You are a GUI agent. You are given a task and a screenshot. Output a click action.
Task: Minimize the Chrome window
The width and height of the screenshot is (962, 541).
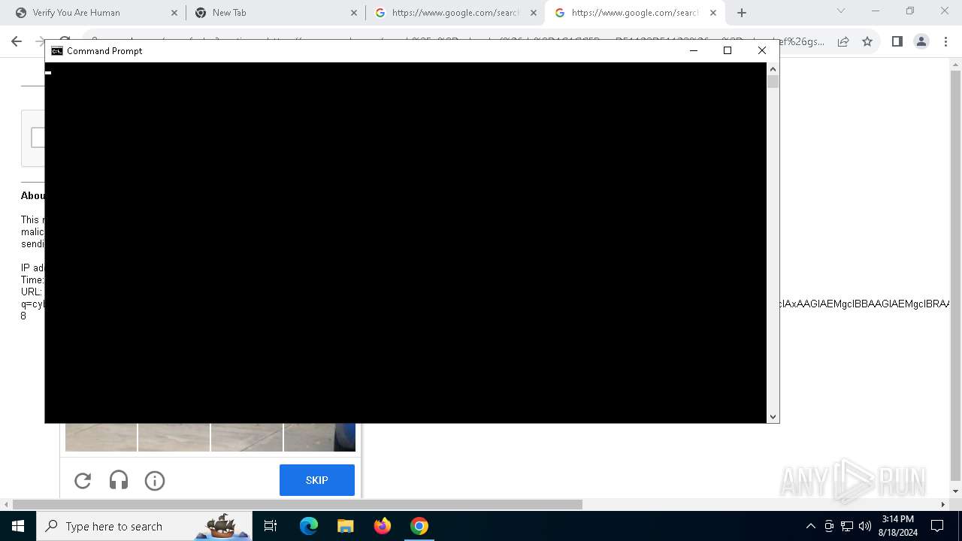click(876, 11)
